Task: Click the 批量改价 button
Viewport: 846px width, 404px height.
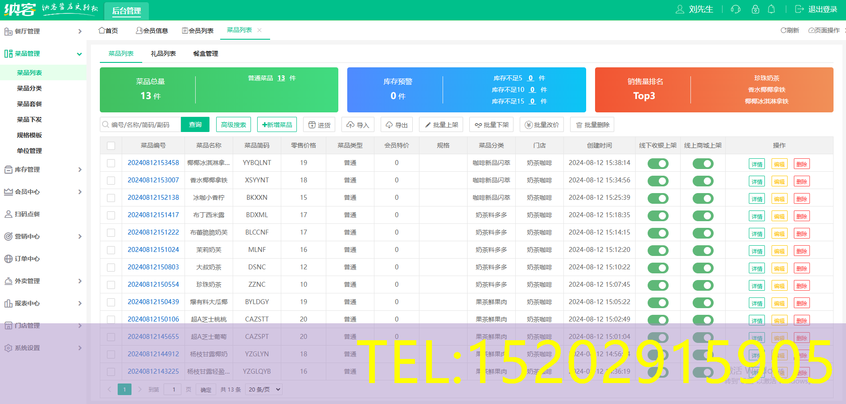Action: 542,124
